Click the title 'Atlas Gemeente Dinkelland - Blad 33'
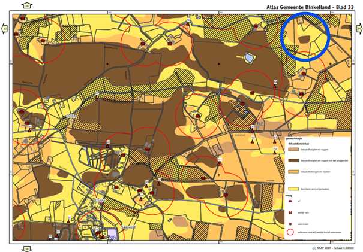This screenshot has height=252, width=363. 310,7
